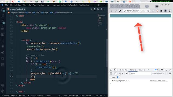The image size is (173, 97).
Task: Open the setInterval() callback breadcrumb
Action: click(x=64, y=13)
